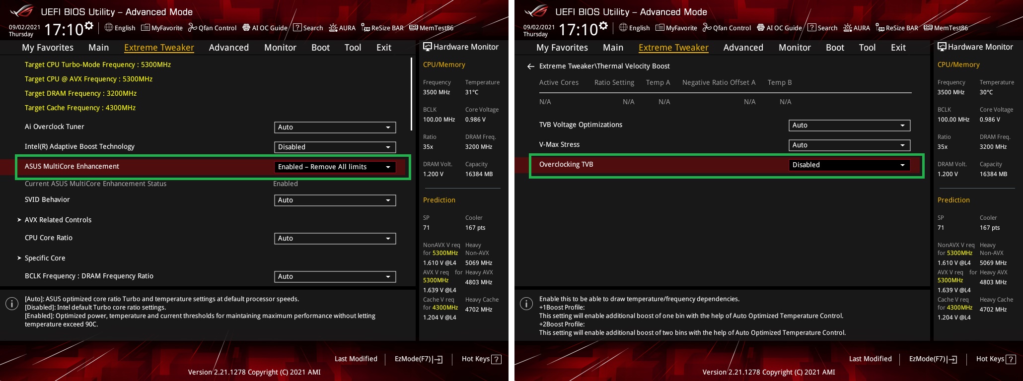Open Intel Adaptive Boost Technology dropdown

pos(335,147)
